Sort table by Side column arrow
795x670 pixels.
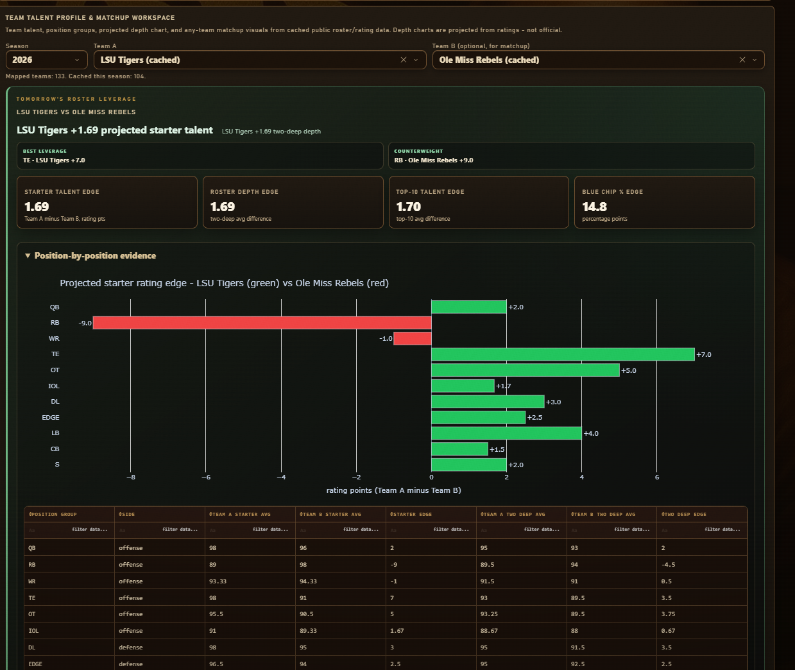pyautogui.click(x=120, y=514)
